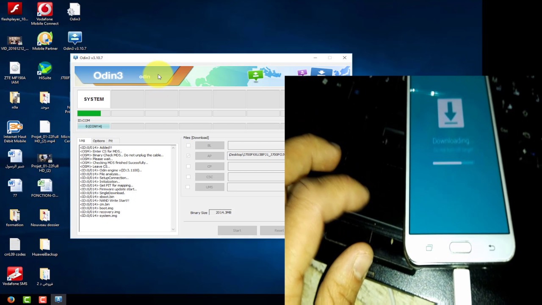Select the Projet_01-22Full HD_(2) video thumbnail icon
This screenshot has height=305, width=542.
point(44,163)
